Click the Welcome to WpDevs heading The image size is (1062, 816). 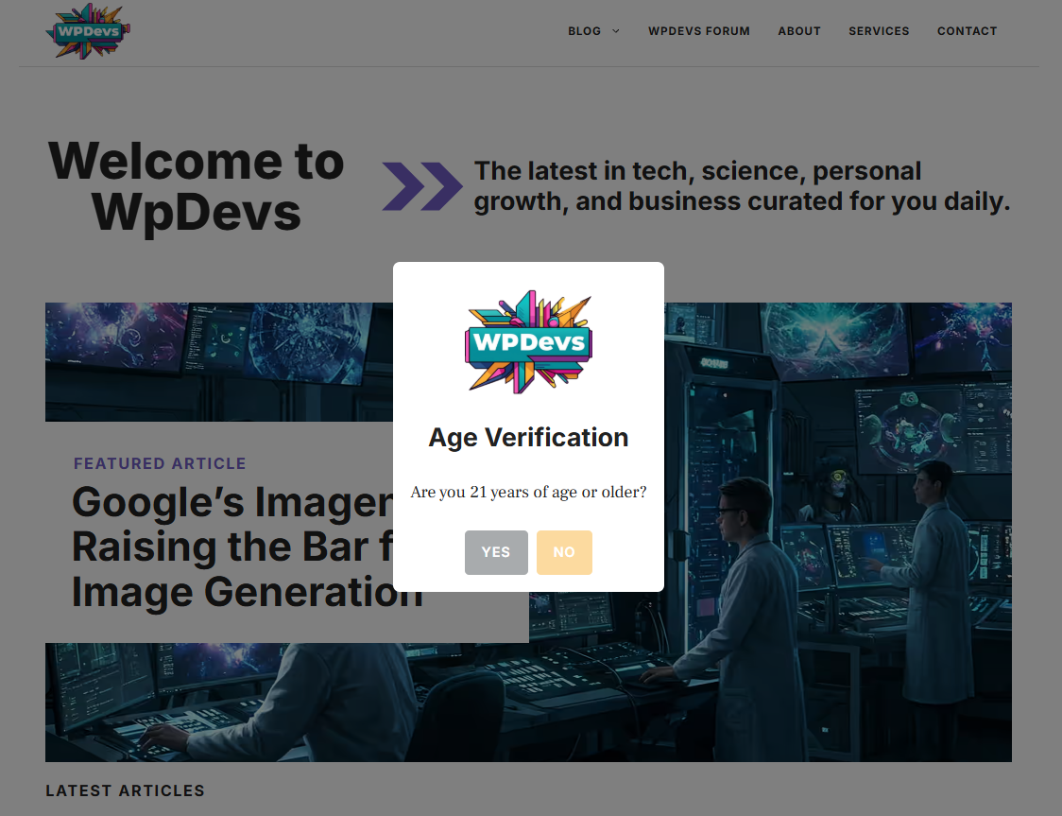pyautogui.click(x=197, y=186)
